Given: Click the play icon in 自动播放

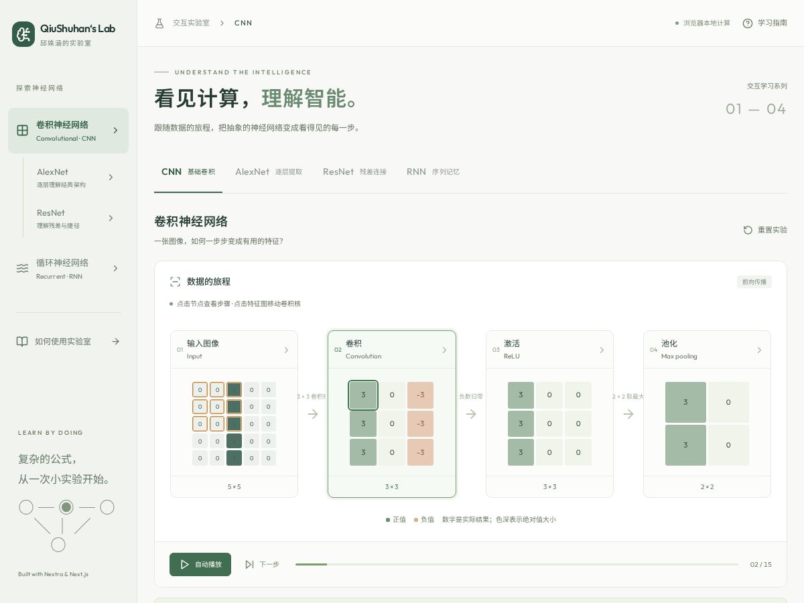Looking at the screenshot, I should [185, 565].
